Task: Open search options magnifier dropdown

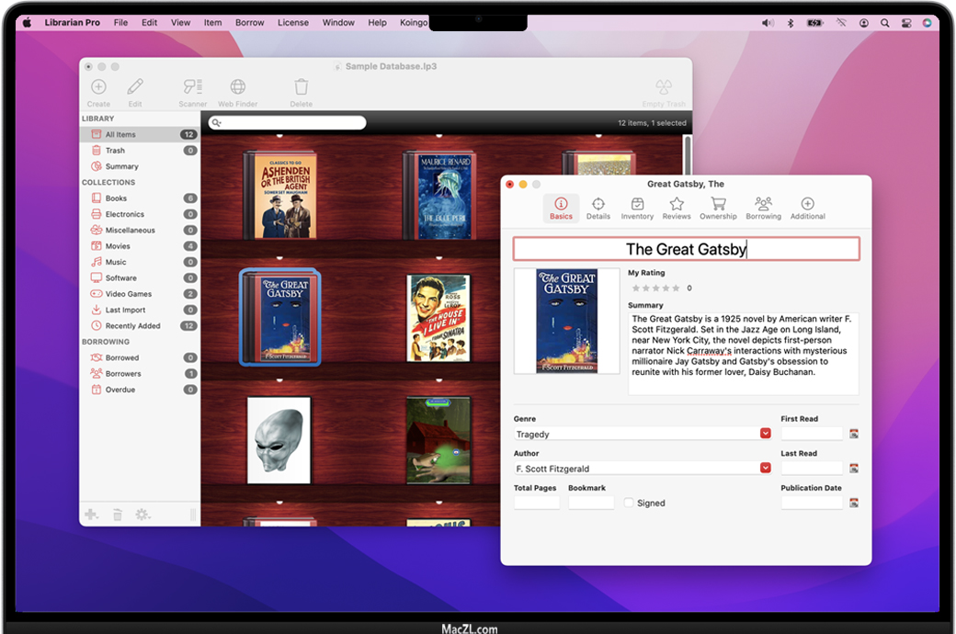Action: [x=216, y=123]
